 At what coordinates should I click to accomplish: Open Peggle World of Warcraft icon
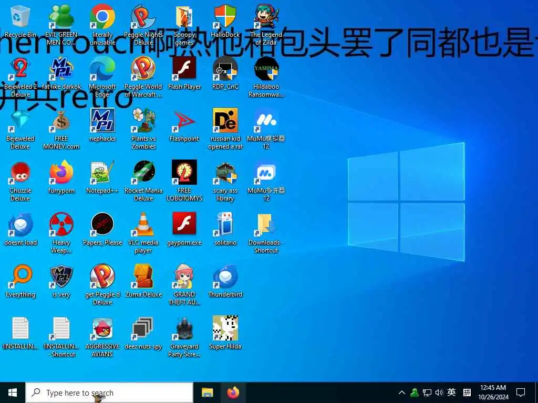click(143, 69)
